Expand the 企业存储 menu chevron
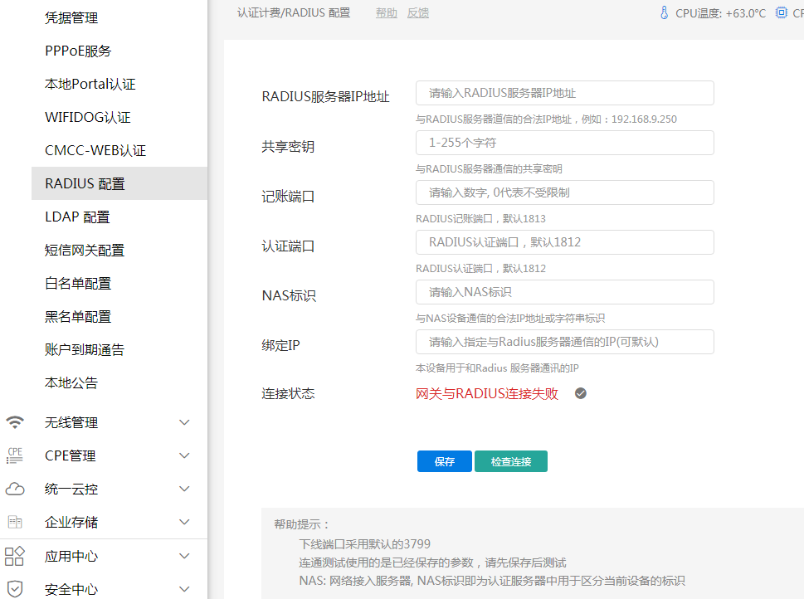804x599 pixels. [x=185, y=522]
